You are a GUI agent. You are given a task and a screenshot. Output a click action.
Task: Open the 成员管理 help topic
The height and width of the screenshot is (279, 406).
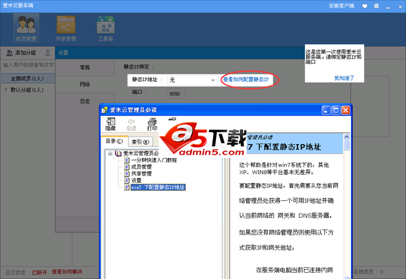pos(141,167)
